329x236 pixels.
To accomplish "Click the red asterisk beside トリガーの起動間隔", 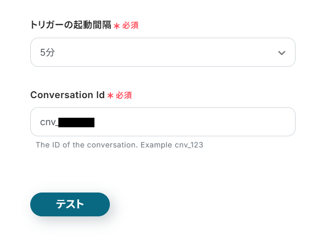I will coord(117,25).
